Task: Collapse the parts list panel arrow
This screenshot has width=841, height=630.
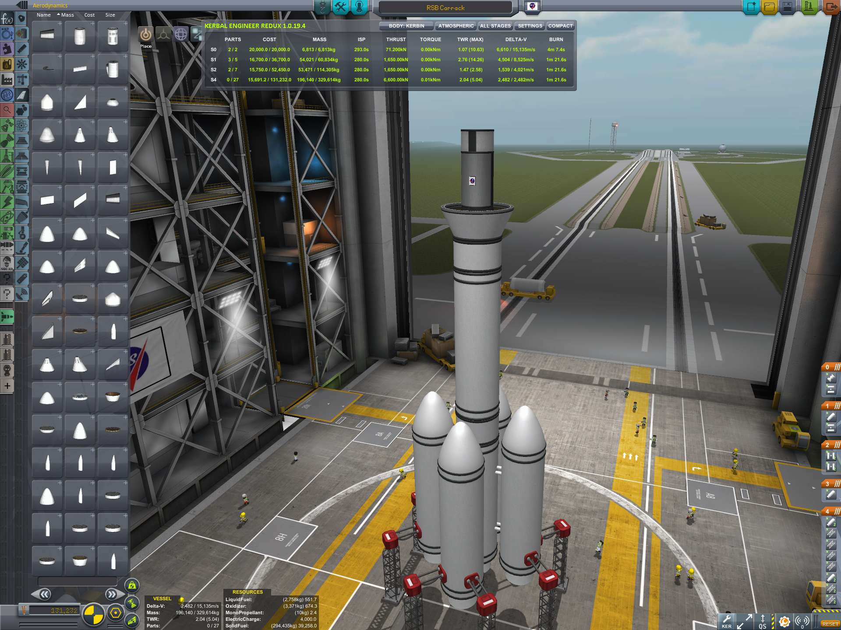Action: coord(22,5)
